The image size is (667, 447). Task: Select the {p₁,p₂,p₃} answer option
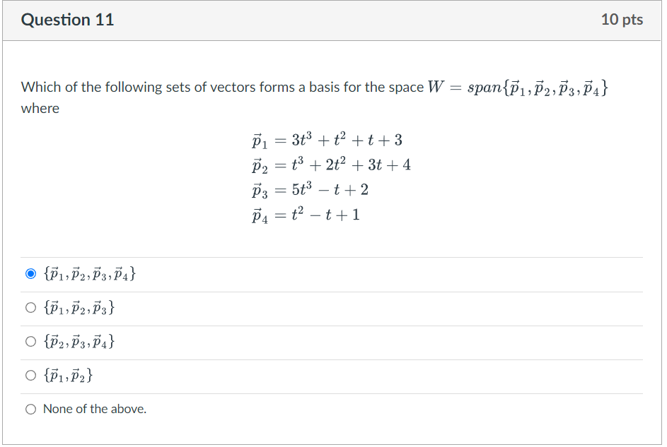(30, 307)
